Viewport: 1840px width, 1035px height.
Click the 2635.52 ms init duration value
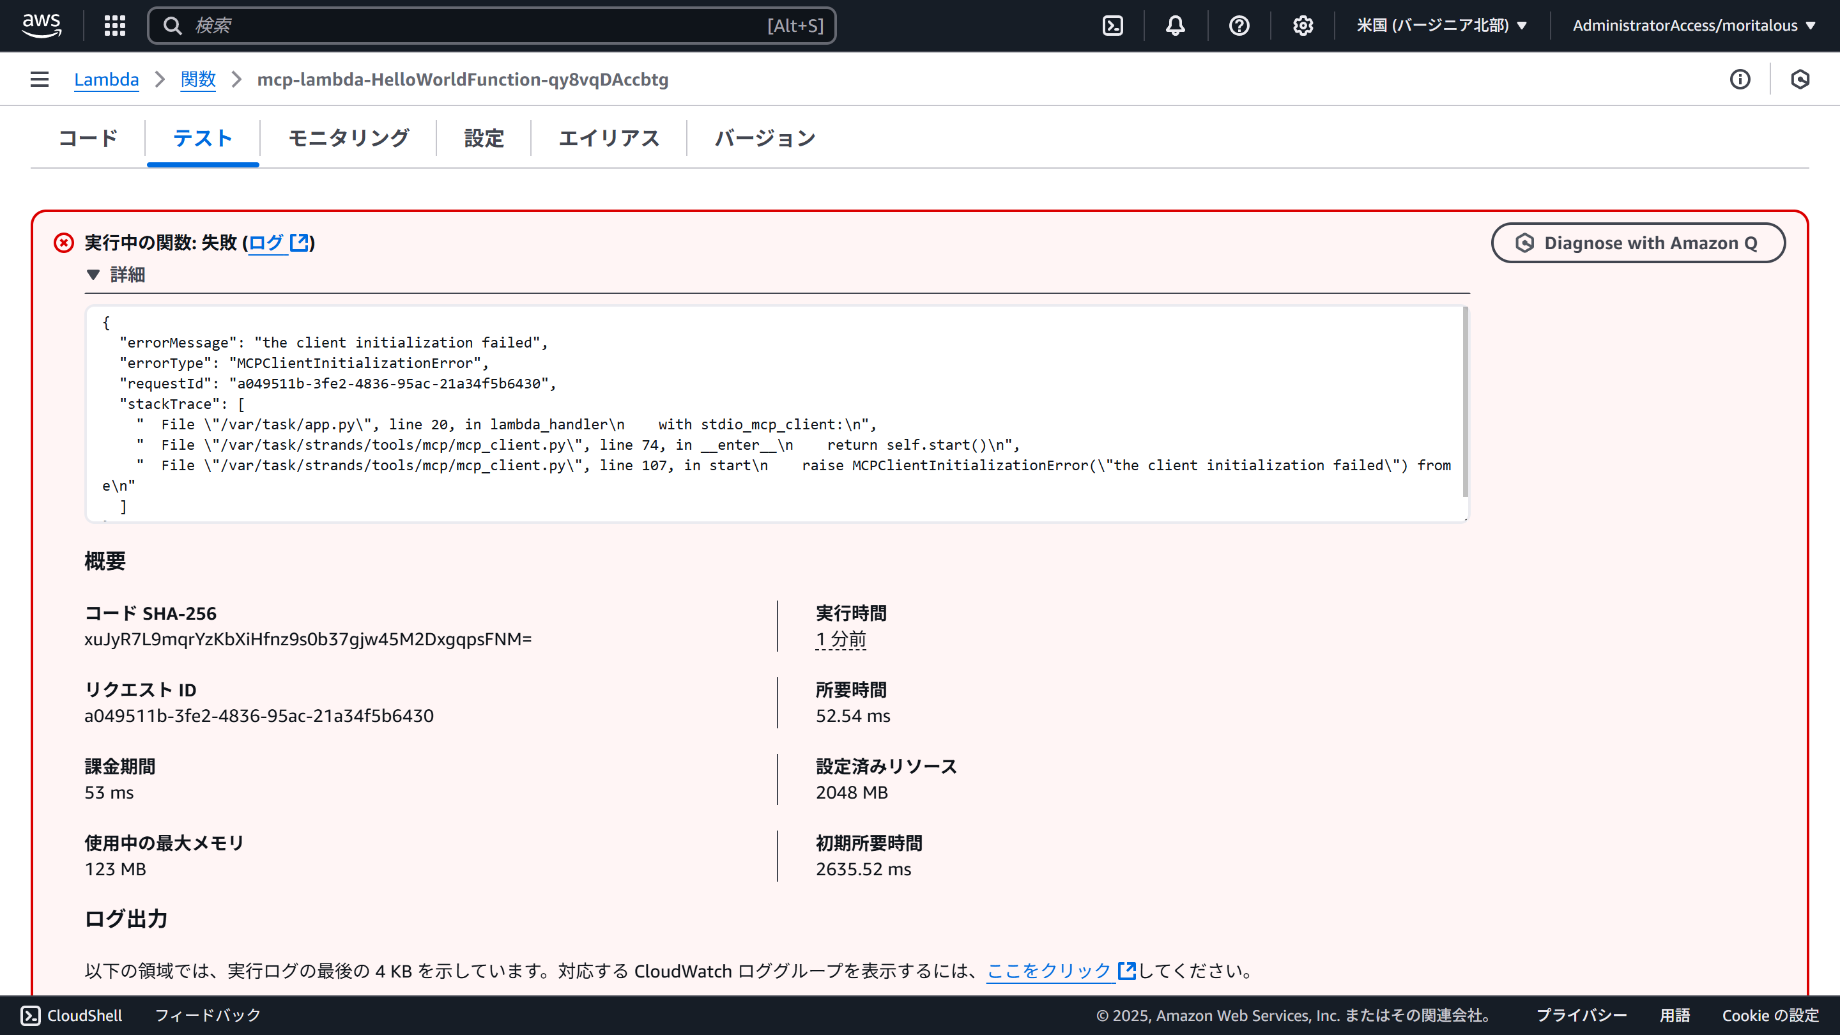(x=863, y=870)
